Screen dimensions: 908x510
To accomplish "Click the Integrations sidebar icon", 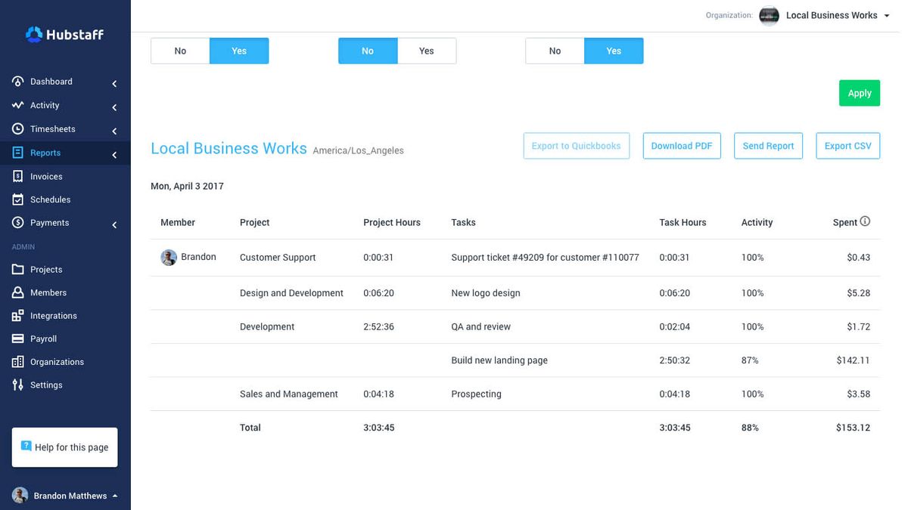I will [18, 315].
